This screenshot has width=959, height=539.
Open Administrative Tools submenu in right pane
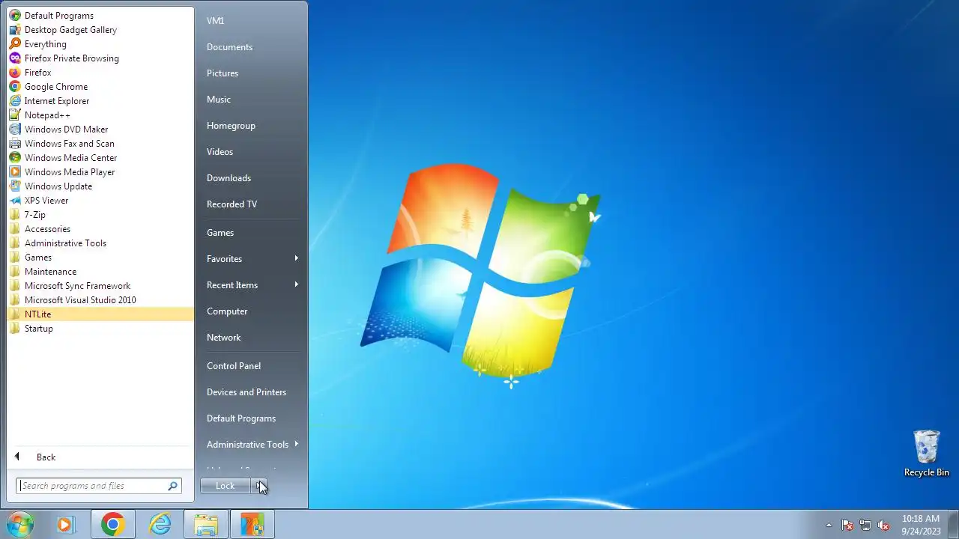[x=252, y=445]
